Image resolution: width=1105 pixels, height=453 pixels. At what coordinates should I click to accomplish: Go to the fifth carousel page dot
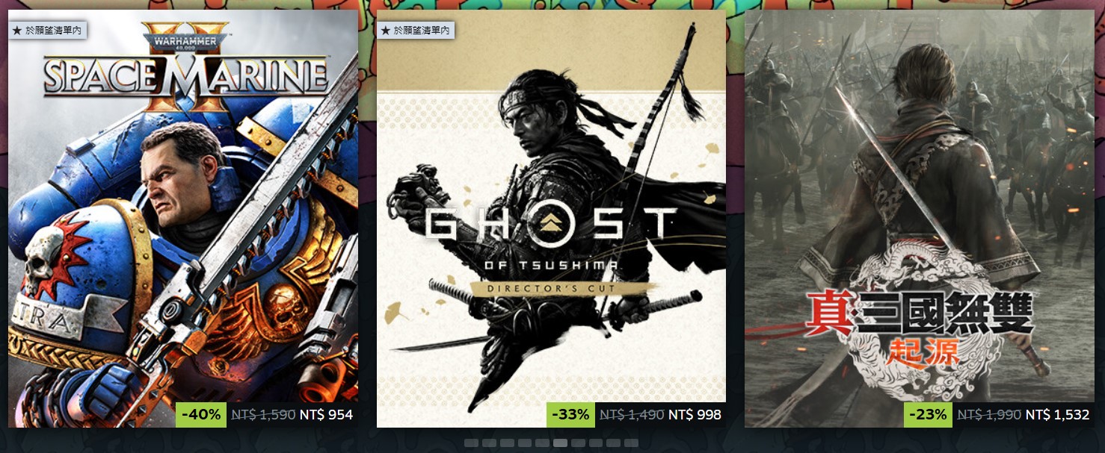[x=542, y=443]
